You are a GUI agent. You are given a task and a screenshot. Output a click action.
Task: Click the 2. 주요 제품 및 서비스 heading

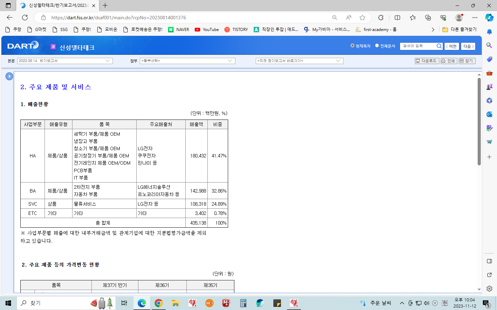(x=56, y=87)
